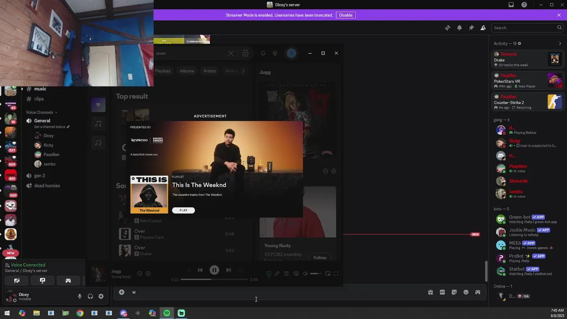Open Spotify from taskbar
The image size is (567, 319).
point(167,313)
